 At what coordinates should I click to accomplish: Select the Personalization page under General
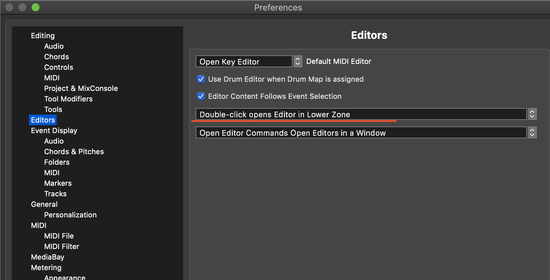click(70, 215)
